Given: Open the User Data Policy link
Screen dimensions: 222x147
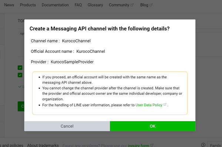Looking at the screenshot, I should (149, 105).
